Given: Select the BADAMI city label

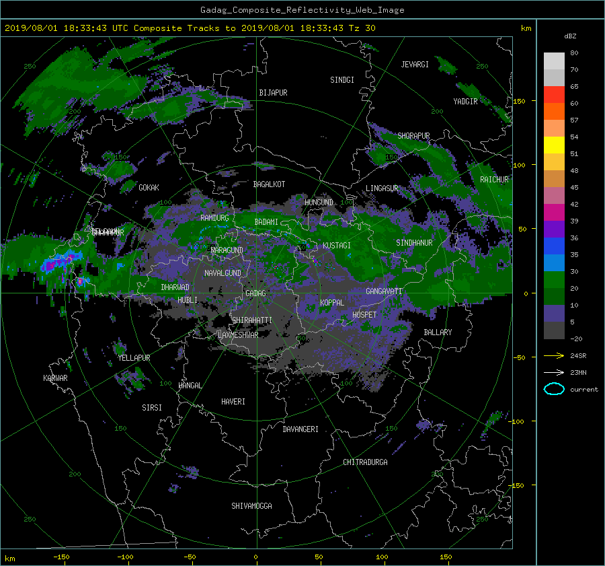Looking at the screenshot, I should click(x=266, y=222).
